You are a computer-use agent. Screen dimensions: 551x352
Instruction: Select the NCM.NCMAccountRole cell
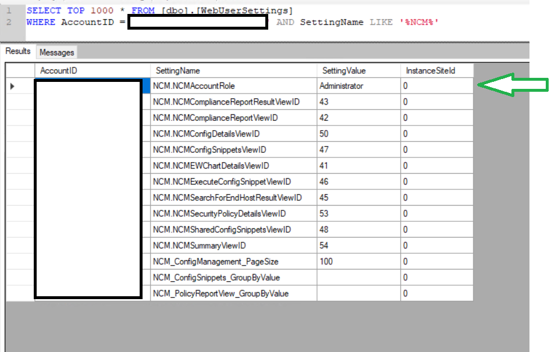pos(234,86)
